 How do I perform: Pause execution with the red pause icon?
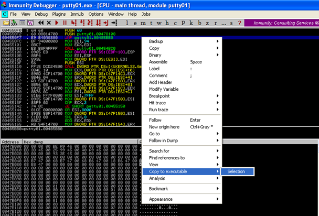[x=65, y=23]
